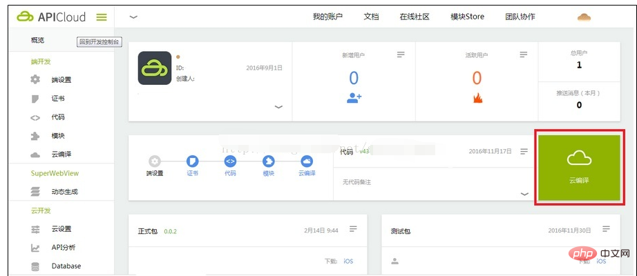Image resolution: width=637 pixels, height=276 pixels.
Task: Click 正式包 version 0.0.2
Action: click(x=170, y=231)
